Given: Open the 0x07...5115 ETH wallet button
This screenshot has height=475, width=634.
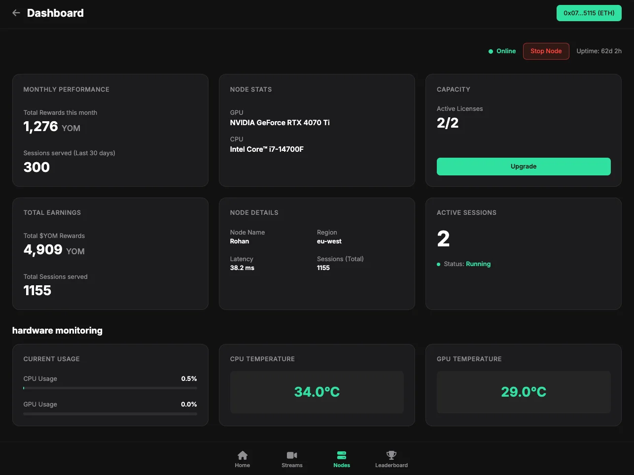Looking at the screenshot, I should click(589, 13).
